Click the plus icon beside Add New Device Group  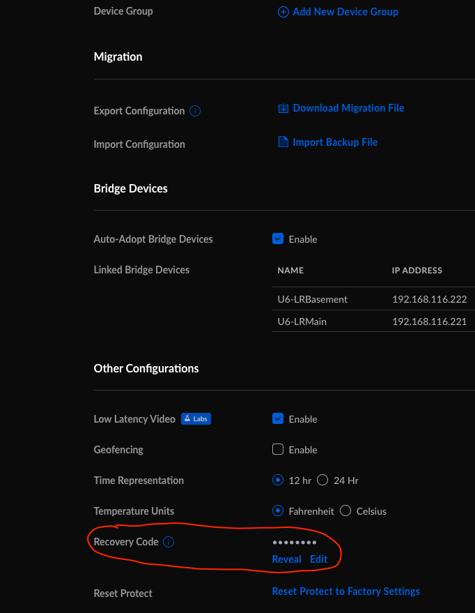283,12
